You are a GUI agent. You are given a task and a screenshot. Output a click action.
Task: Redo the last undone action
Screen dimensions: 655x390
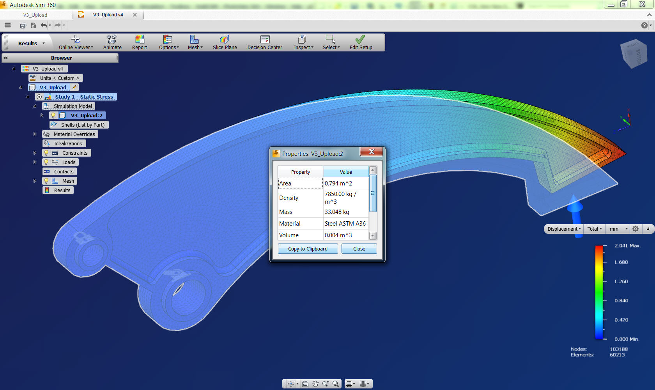coord(58,25)
